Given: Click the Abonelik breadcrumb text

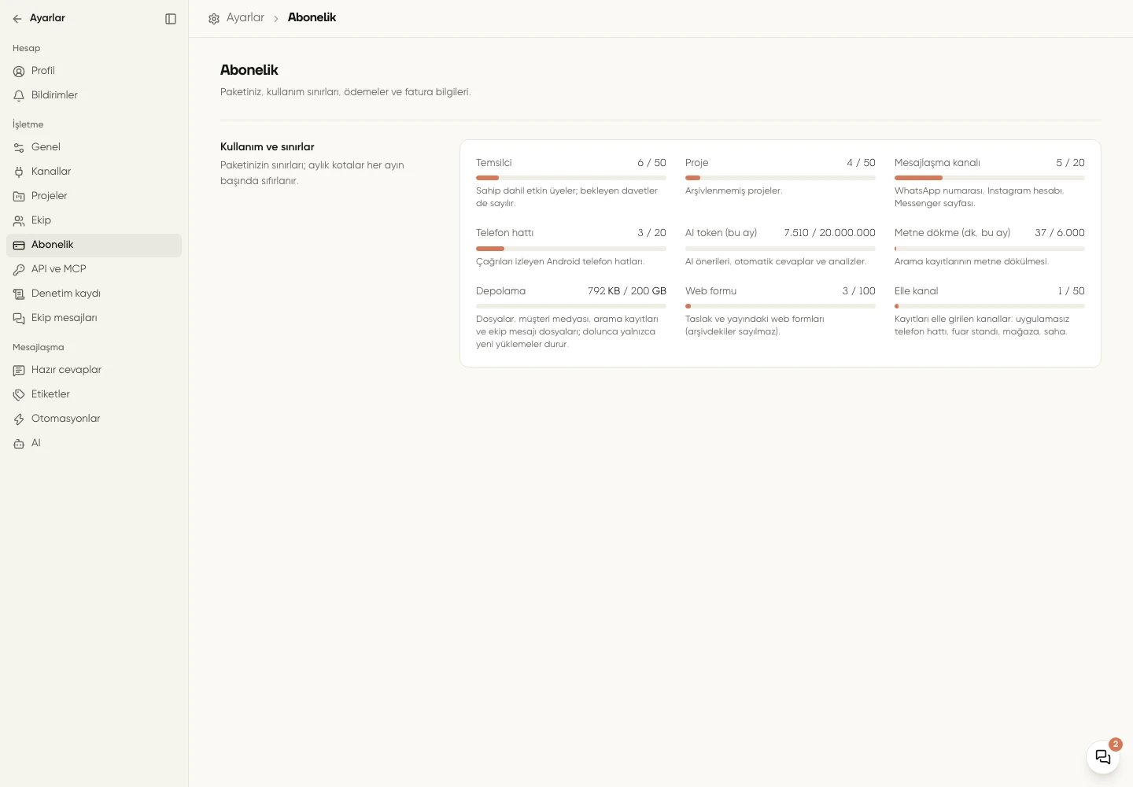Looking at the screenshot, I should tap(312, 17).
